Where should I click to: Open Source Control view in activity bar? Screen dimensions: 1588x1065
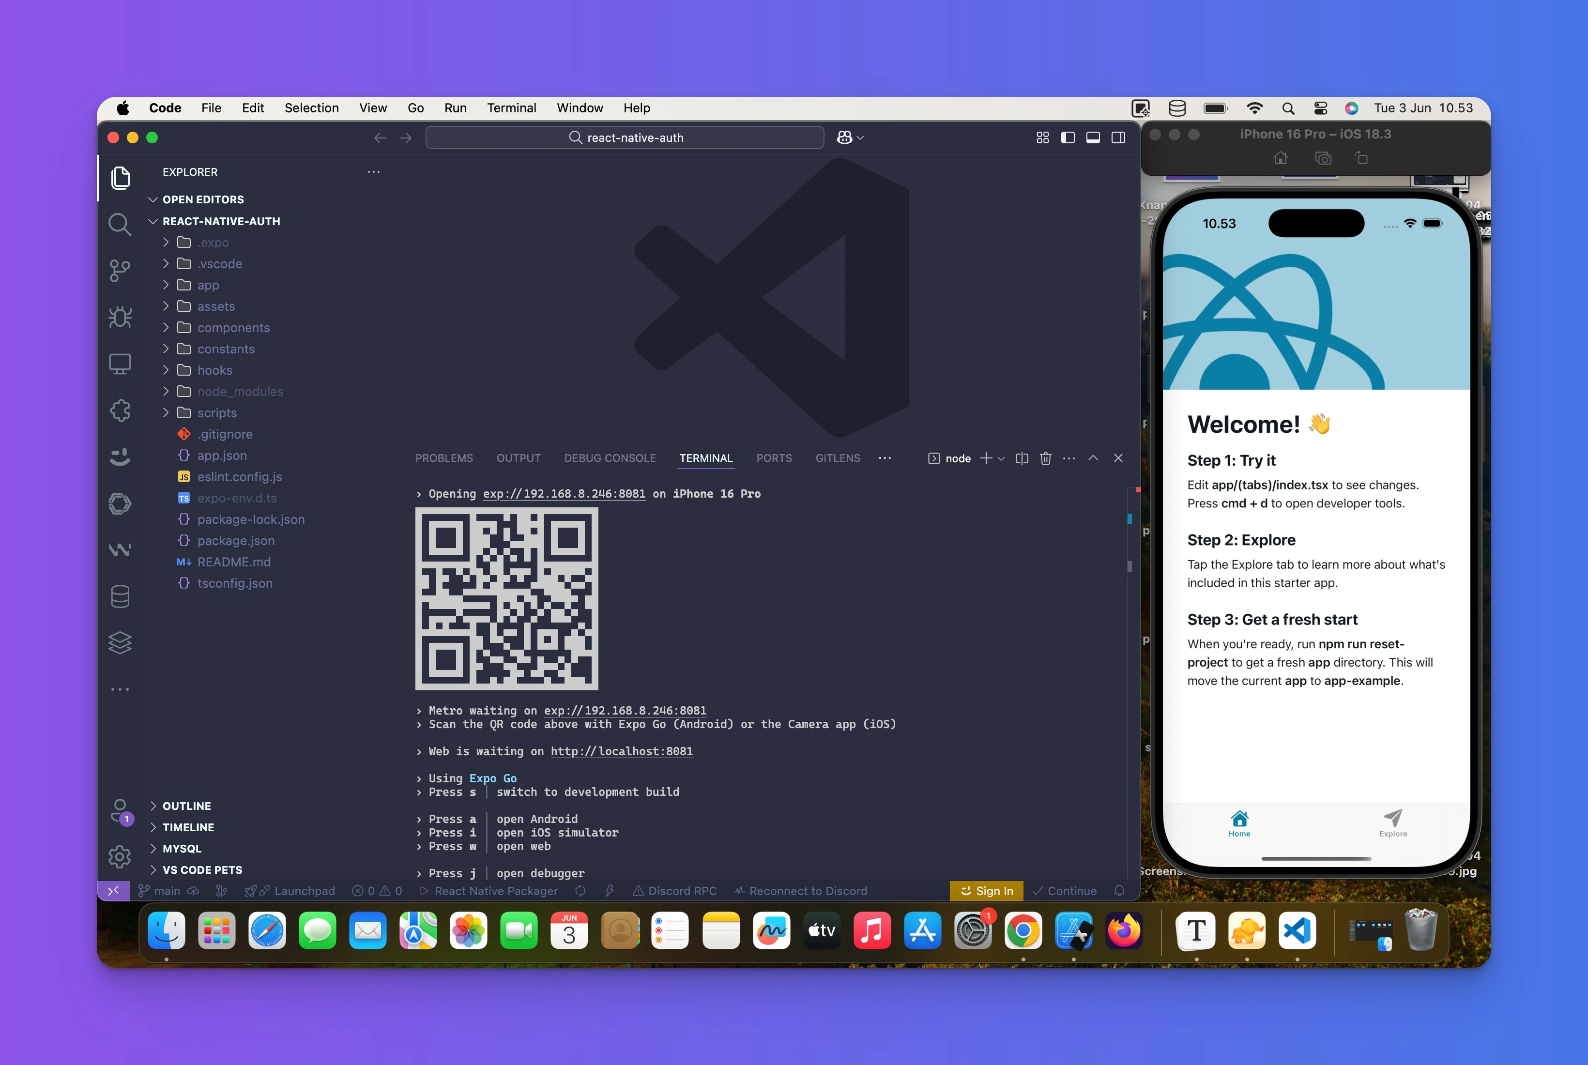tap(120, 270)
